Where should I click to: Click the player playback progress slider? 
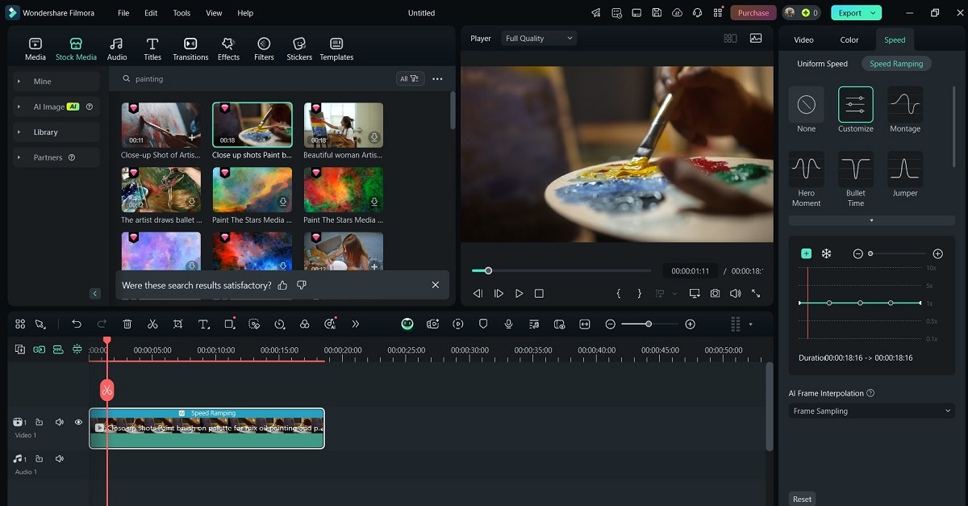[561, 270]
